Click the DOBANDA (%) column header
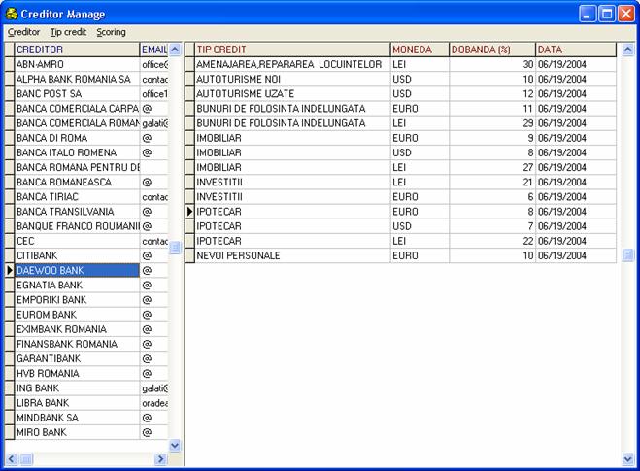640x471 pixels. pyautogui.click(x=492, y=50)
